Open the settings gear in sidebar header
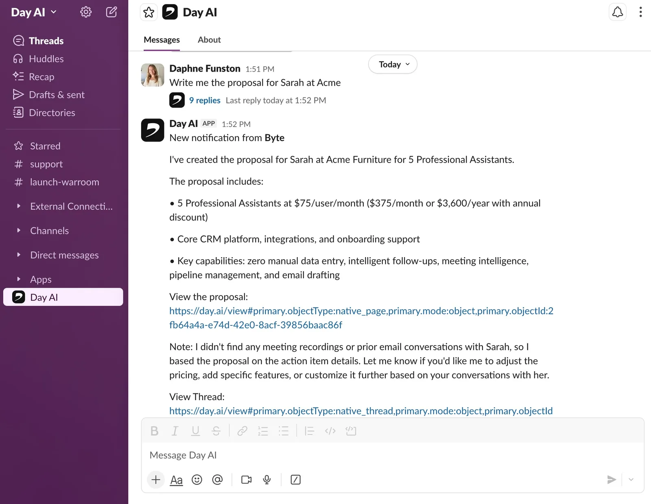Viewport: 651px width, 504px height. (x=86, y=12)
